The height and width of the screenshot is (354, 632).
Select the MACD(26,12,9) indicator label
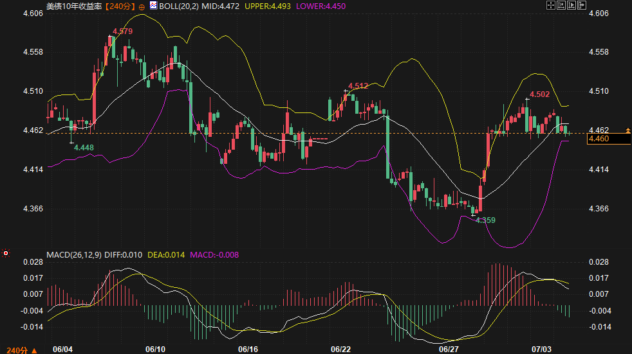[74, 254]
